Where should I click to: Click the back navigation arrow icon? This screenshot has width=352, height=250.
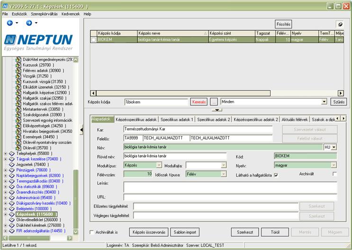[9, 23]
